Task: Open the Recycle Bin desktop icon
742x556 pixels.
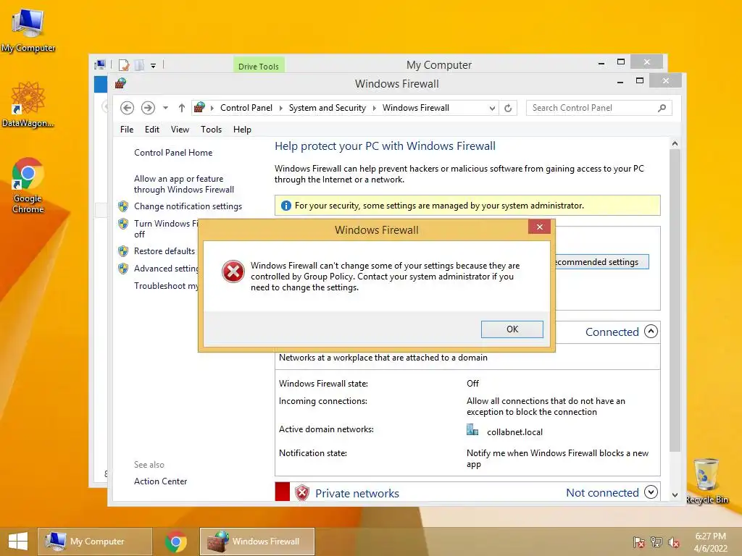Action: (706, 481)
